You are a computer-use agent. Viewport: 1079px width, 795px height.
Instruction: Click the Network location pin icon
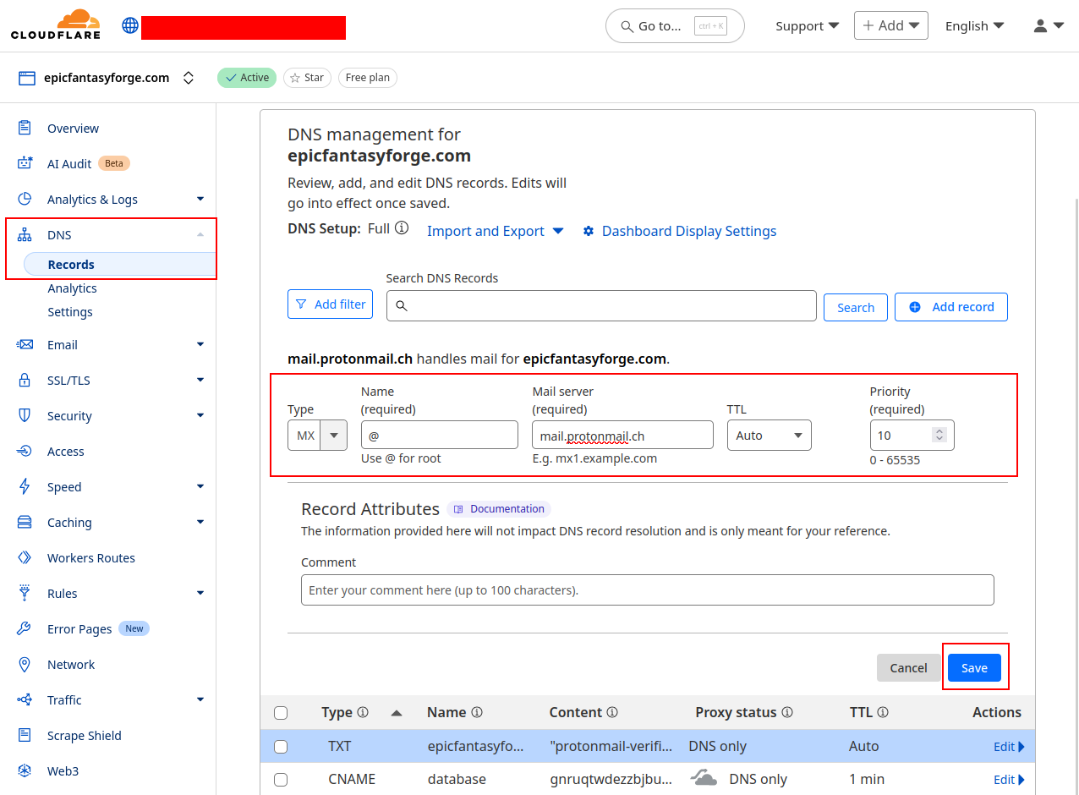tap(25, 664)
